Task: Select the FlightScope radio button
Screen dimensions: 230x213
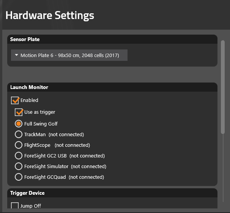Action: coord(19,145)
